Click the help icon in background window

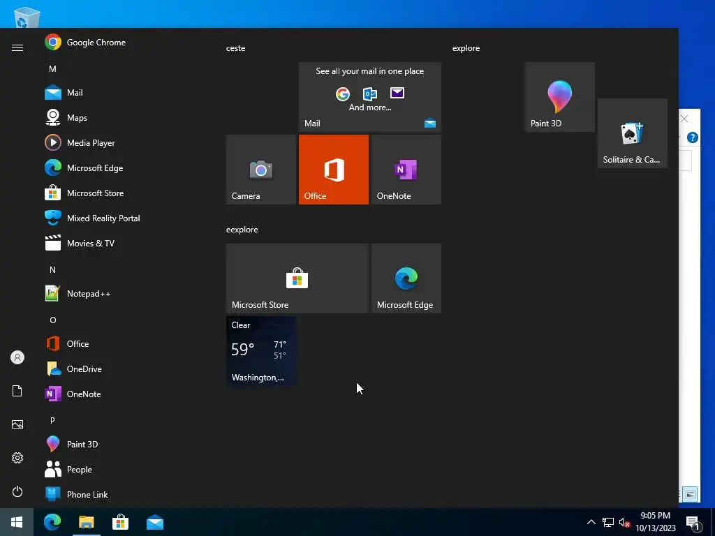(692, 137)
